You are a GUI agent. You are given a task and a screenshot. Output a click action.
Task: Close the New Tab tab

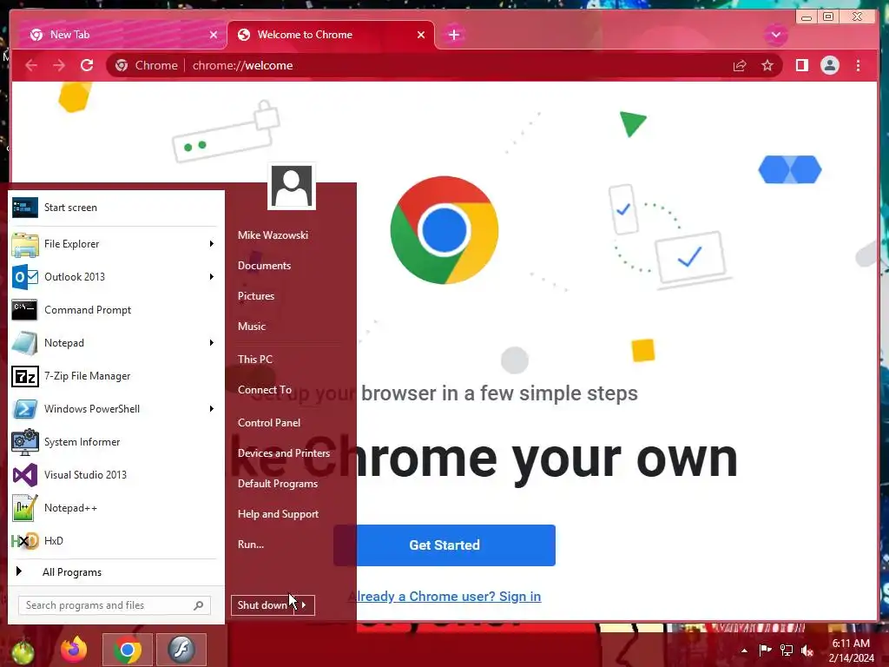(x=214, y=35)
